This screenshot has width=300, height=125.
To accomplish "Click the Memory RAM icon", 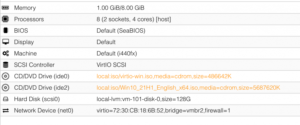I will (x=5, y=8).
